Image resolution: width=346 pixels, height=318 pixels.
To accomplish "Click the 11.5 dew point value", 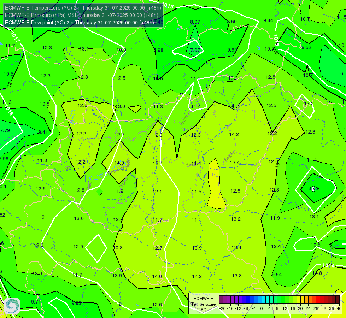I will coord(197,191).
